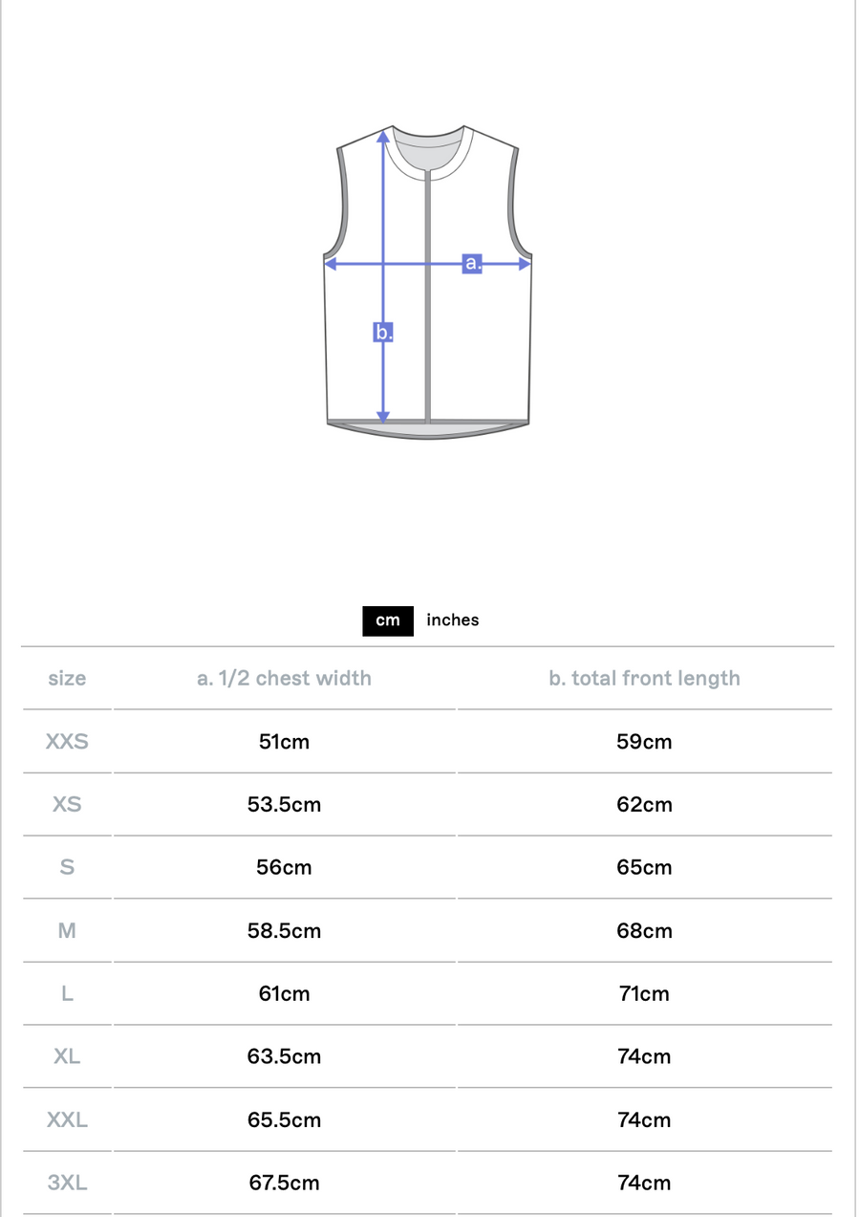Click the 59cm front length value
This screenshot has width=860, height=1217.
(644, 742)
